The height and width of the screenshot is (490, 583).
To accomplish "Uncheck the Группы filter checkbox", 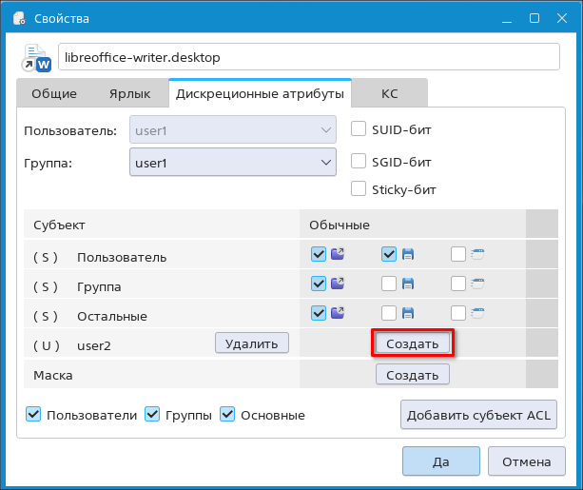I will click(x=152, y=415).
